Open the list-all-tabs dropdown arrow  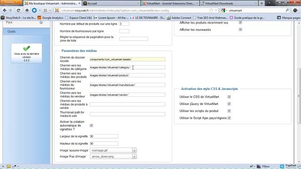pos(269,3)
